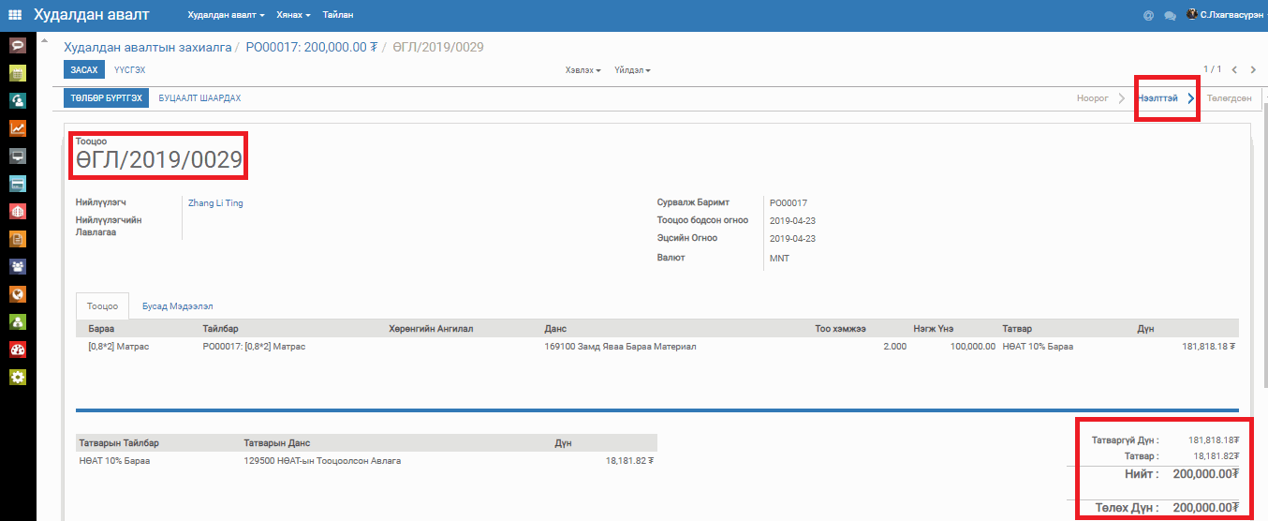Open the Үйлдэл action dropdown
Image resolution: width=1268 pixels, height=521 pixels.
coord(632,70)
